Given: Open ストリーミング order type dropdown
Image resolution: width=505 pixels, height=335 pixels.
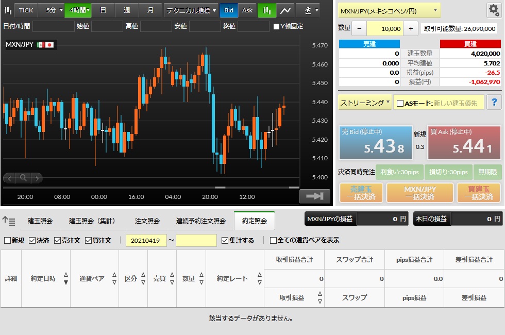Looking at the screenshot, I should click(365, 103).
